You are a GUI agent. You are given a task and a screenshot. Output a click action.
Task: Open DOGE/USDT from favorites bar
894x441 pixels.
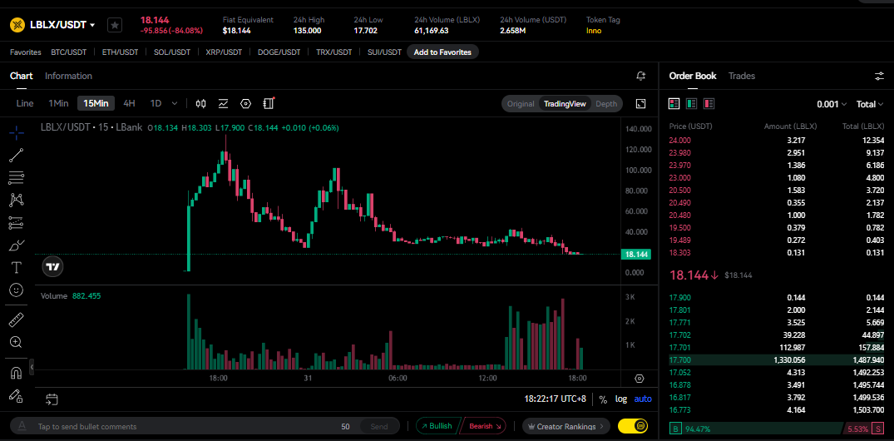pyautogui.click(x=279, y=52)
